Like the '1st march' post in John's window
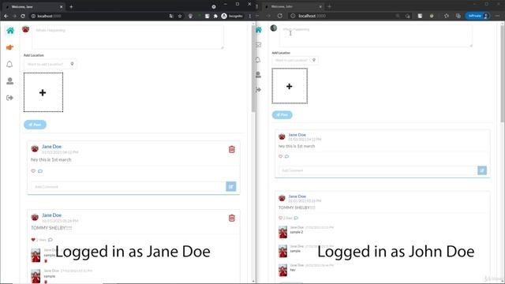505x284 pixels. 281,156
